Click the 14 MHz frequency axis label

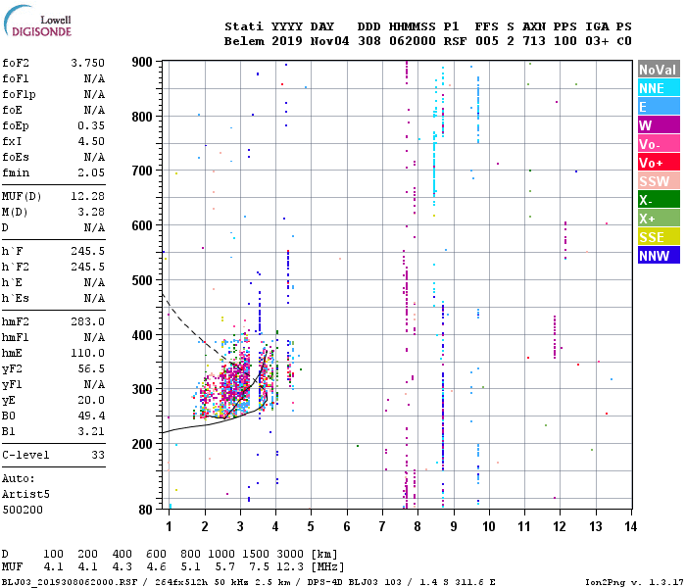coord(630,526)
